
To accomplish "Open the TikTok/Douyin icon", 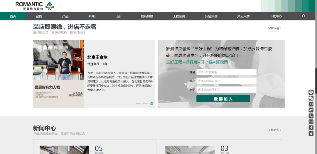I will pos(311,128).
